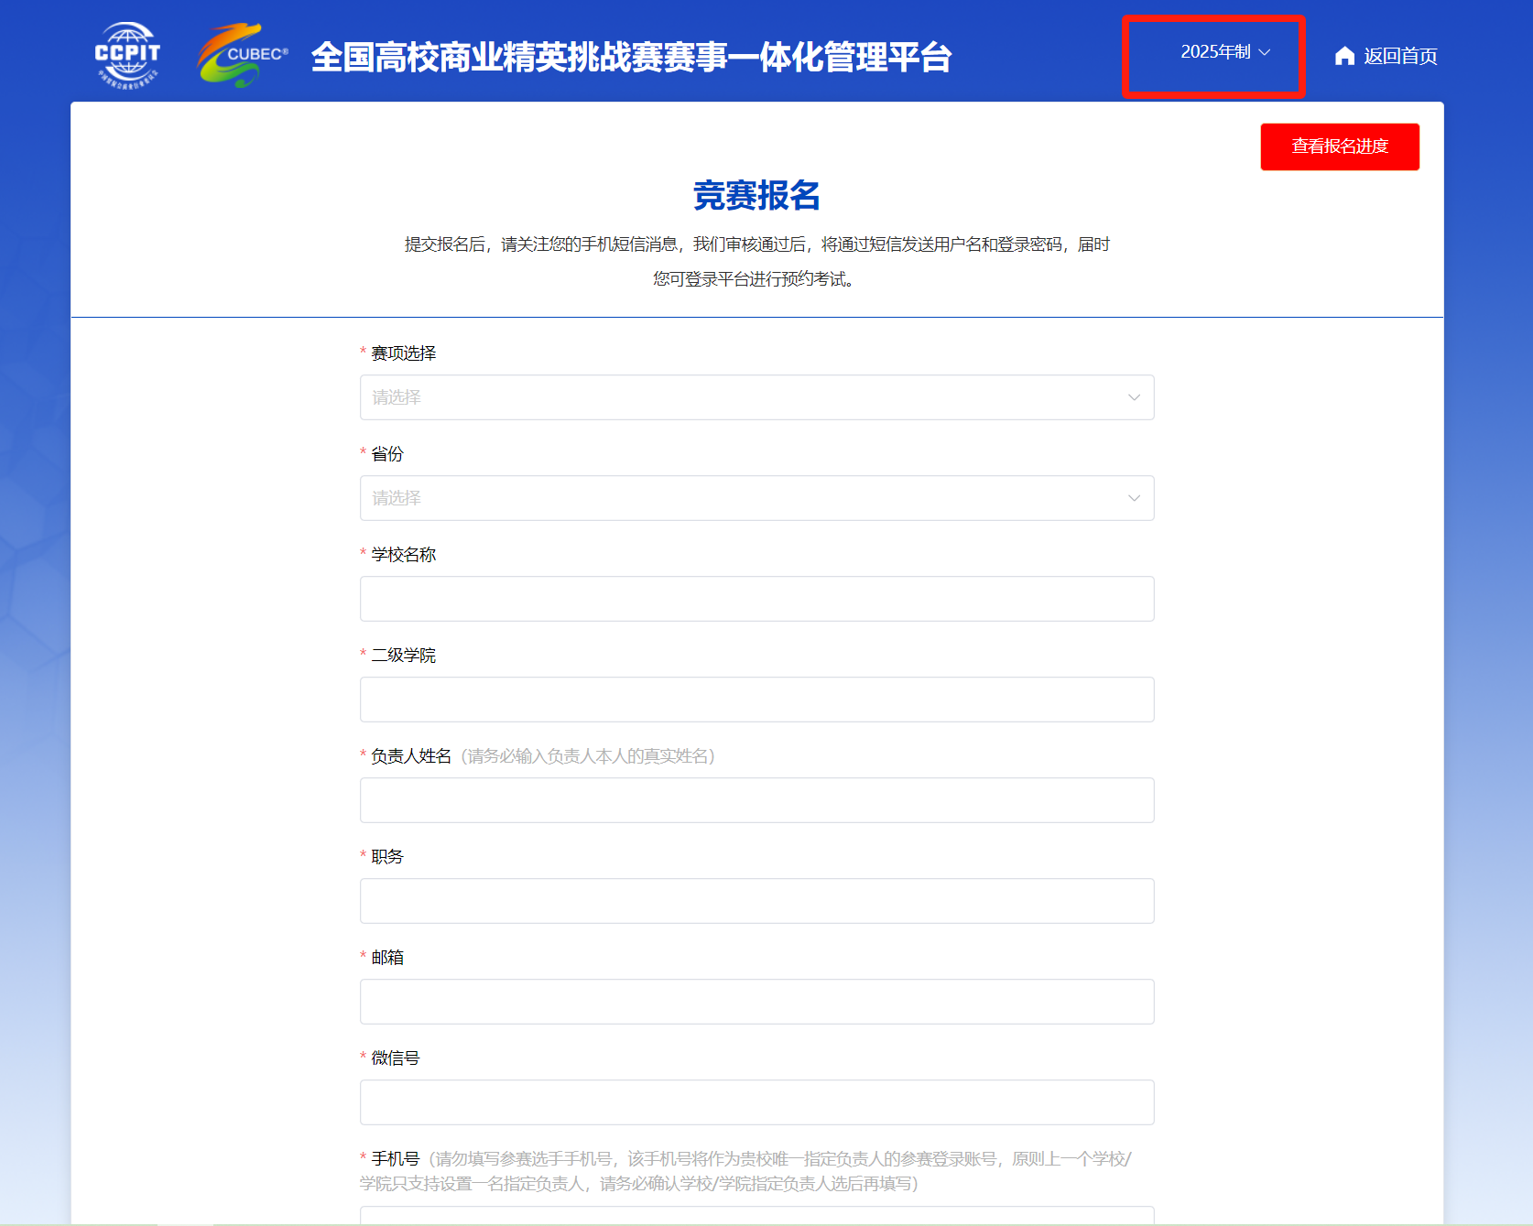Image resolution: width=1533 pixels, height=1226 pixels.
Task: Click the 手机号 field label
Action: pos(395,1159)
